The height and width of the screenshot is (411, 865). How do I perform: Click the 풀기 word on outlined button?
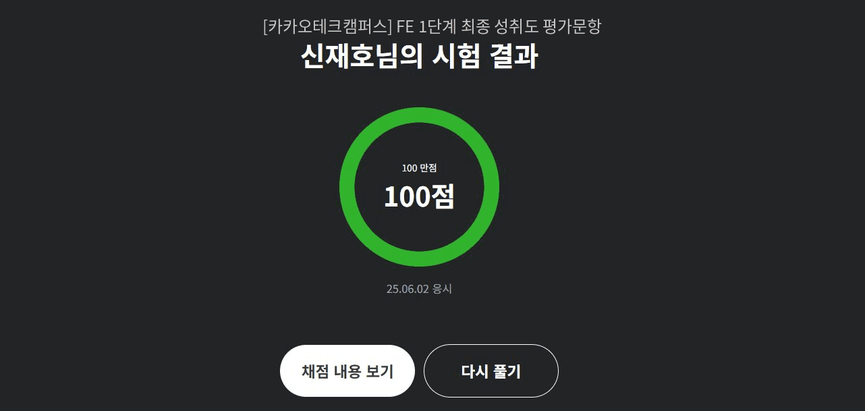tap(506, 372)
